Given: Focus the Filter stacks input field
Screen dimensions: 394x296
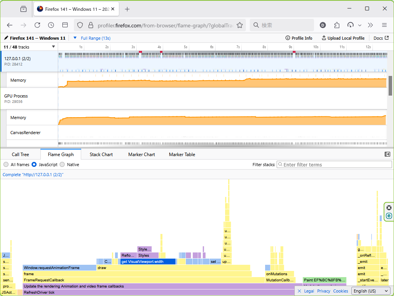Looking at the screenshot, I should click(x=334, y=165).
